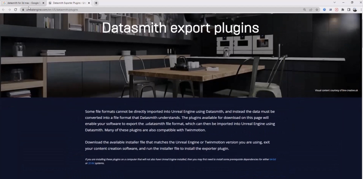
Task: Open the picture-like extension icon
Action: point(330,10)
